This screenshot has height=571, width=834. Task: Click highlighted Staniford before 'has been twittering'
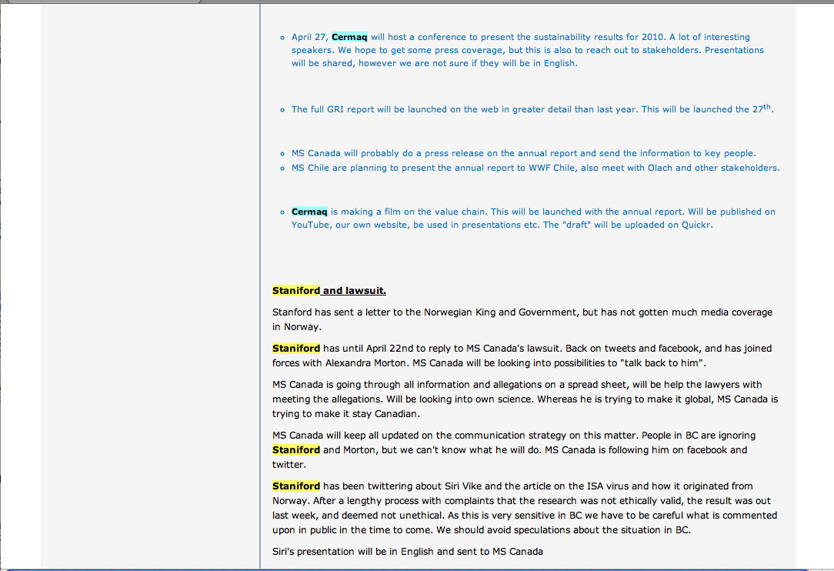coord(295,486)
